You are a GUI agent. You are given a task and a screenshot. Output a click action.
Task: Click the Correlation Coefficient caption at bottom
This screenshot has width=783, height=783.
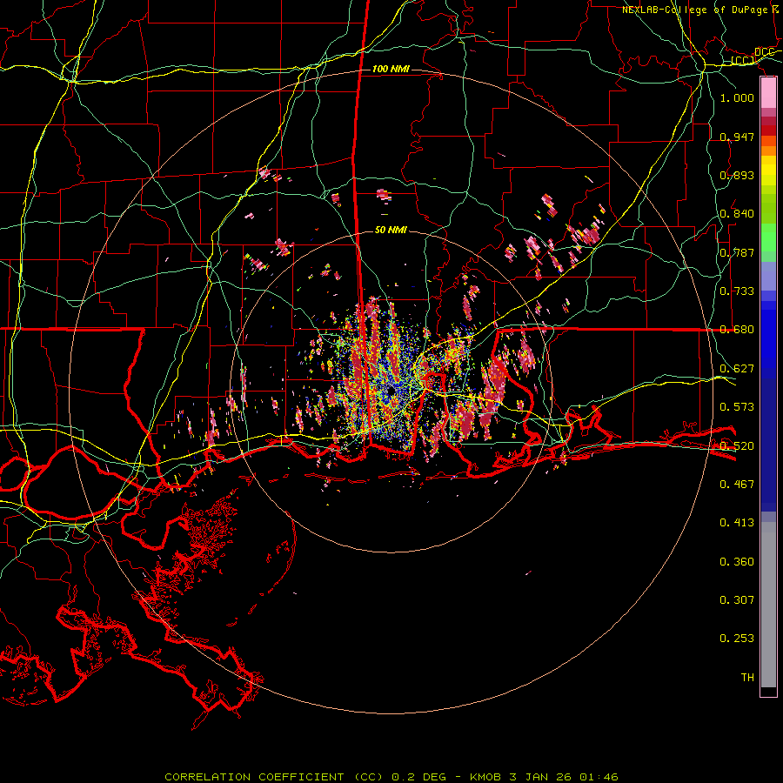(x=391, y=777)
